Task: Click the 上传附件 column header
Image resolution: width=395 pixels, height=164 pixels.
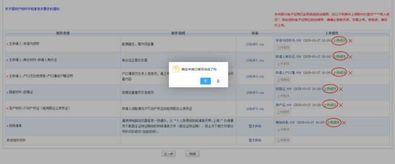Action: (332, 33)
